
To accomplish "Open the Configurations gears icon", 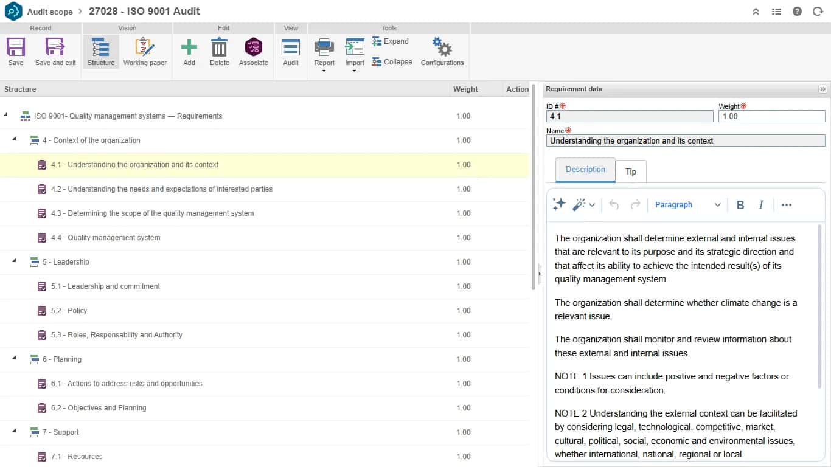I will (442, 47).
